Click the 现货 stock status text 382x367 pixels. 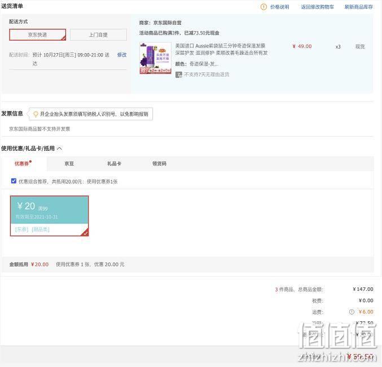[360, 46]
